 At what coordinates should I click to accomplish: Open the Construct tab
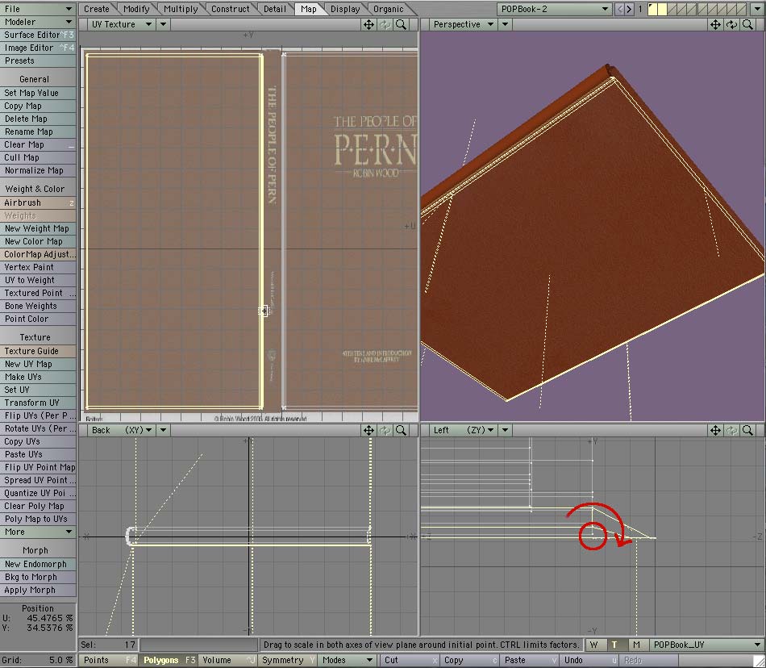pos(230,9)
